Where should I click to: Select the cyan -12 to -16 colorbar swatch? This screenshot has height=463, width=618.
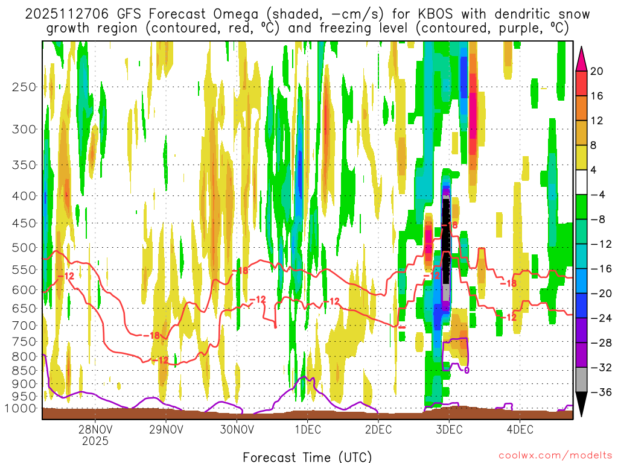coord(581,256)
